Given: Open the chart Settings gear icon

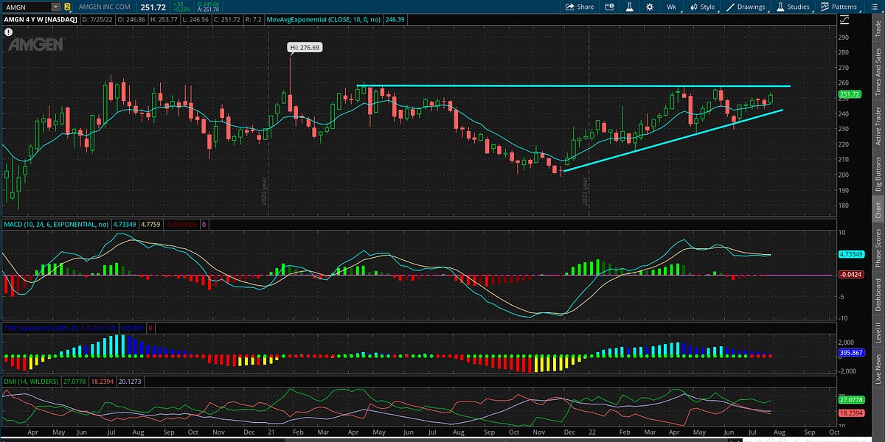Looking at the screenshot, I should pyautogui.click(x=648, y=7).
